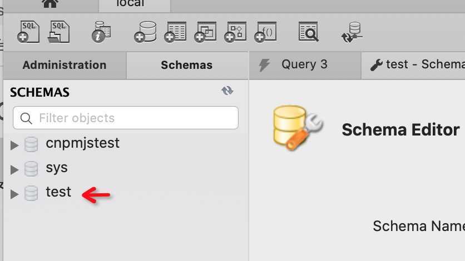Search table data toolbar icon
The image size is (465, 261).
coord(308,32)
